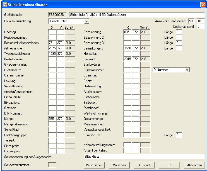Click the Menge Y field showing 372
The height and width of the screenshot is (171, 207).
[x=61, y=119]
